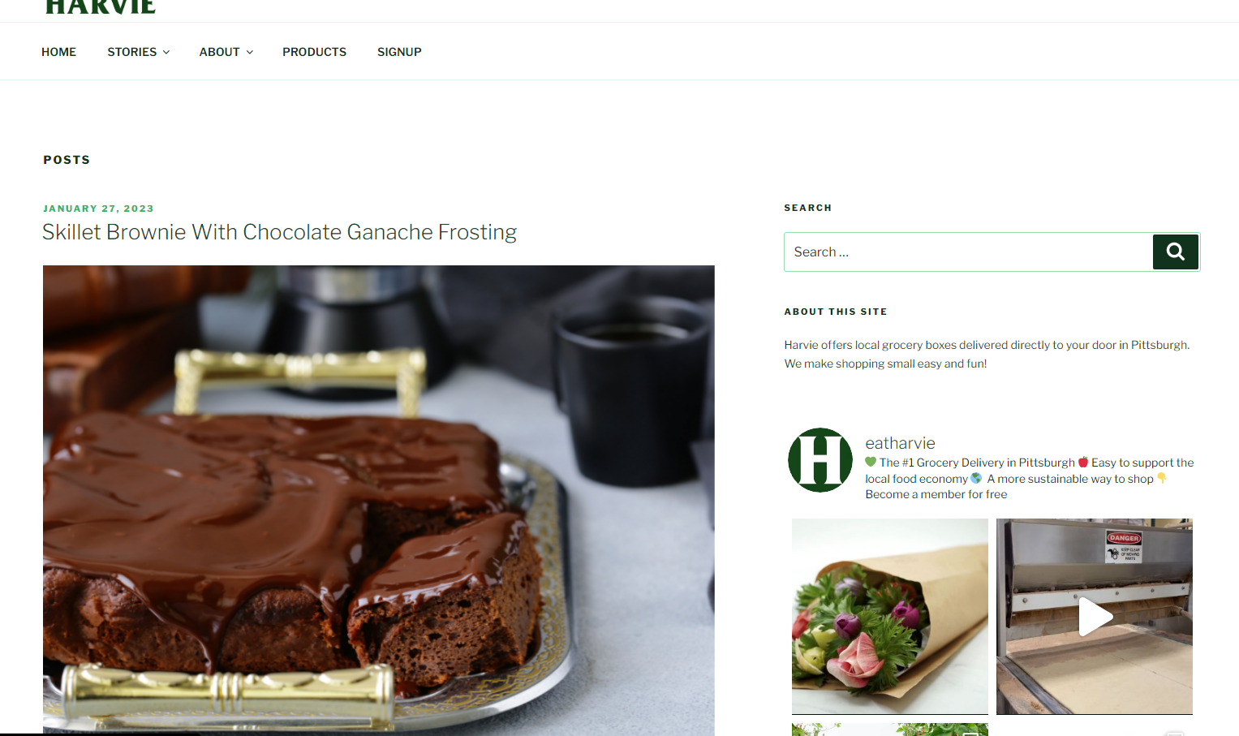Screen dimensions: 1239x736
Task: Open the Signup page link
Action: click(399, 52)
